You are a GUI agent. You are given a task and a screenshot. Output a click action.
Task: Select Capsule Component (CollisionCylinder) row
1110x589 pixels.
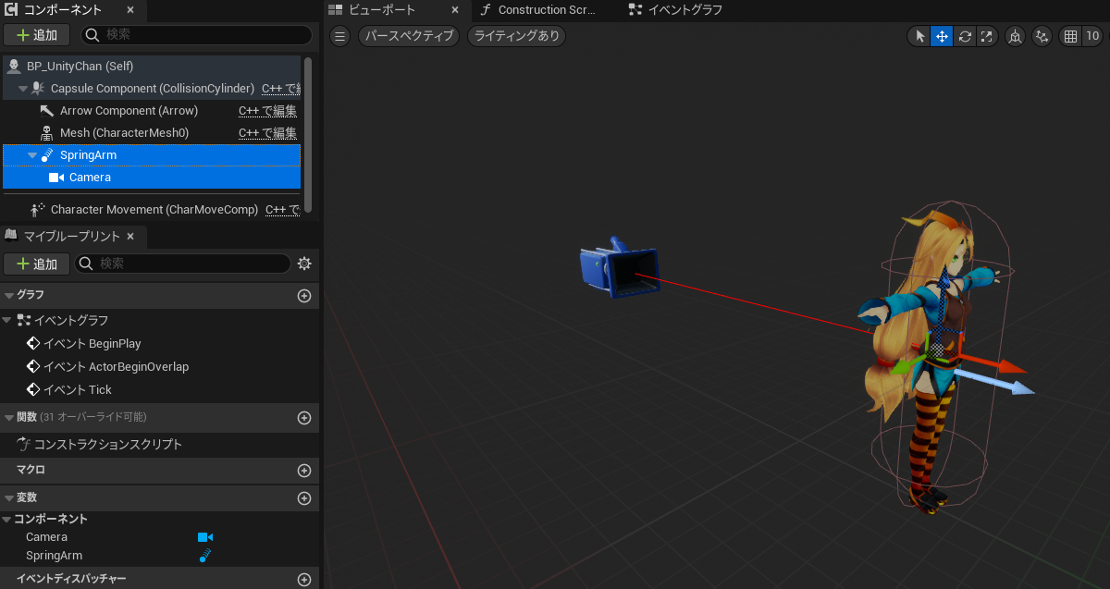(x=152, y=89)
